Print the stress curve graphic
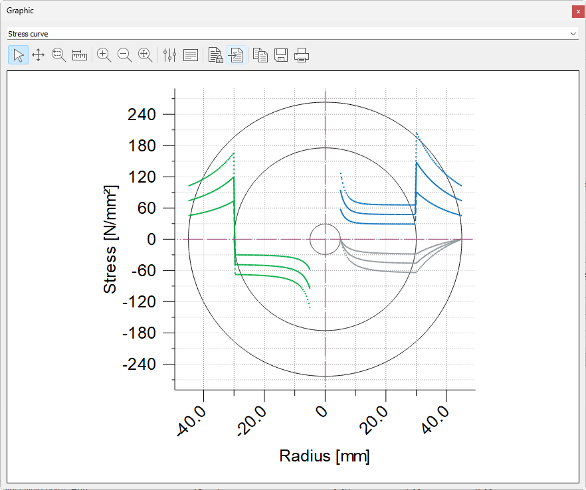This screenshot has height=490, width=586. [x=302, y=55]
